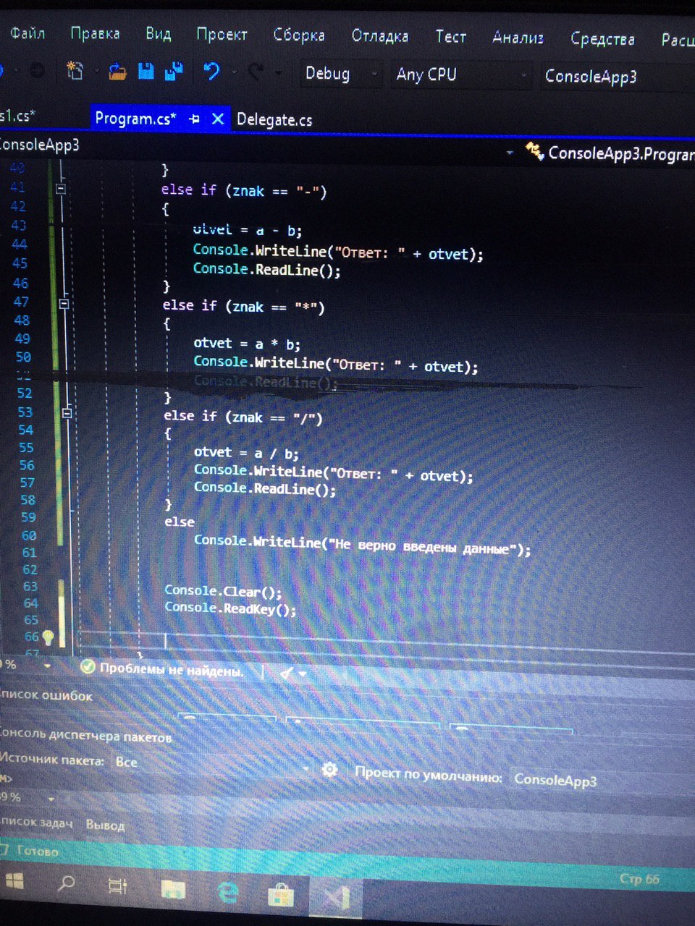Click the Console.ReadKey(); code line

[x=230, y=608]
